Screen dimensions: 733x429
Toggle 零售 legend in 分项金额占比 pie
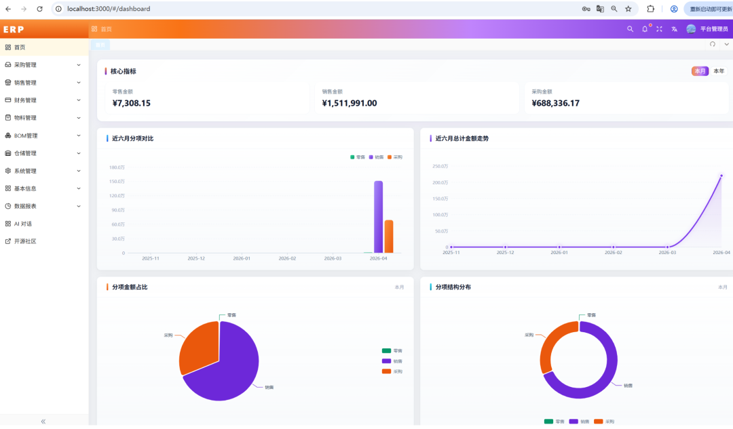[392, 350]
